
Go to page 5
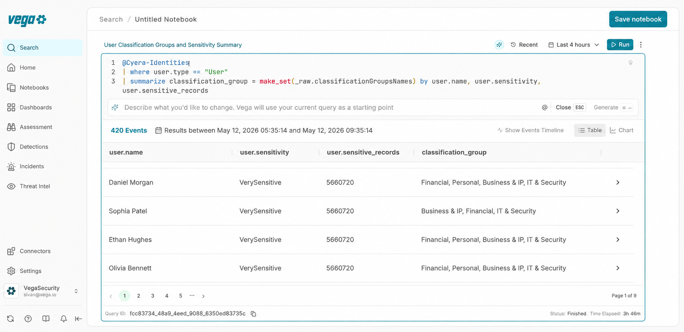tap(181, 296)
